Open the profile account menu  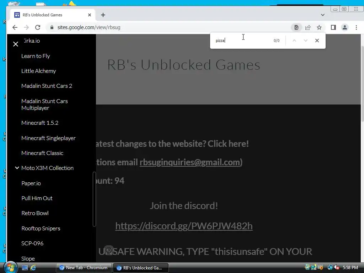[x=345, y=27]
